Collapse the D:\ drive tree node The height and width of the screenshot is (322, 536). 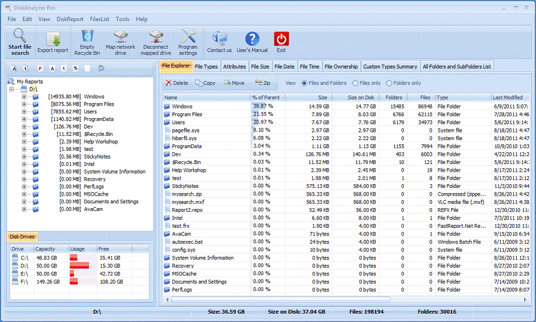[x=12, y=89]
